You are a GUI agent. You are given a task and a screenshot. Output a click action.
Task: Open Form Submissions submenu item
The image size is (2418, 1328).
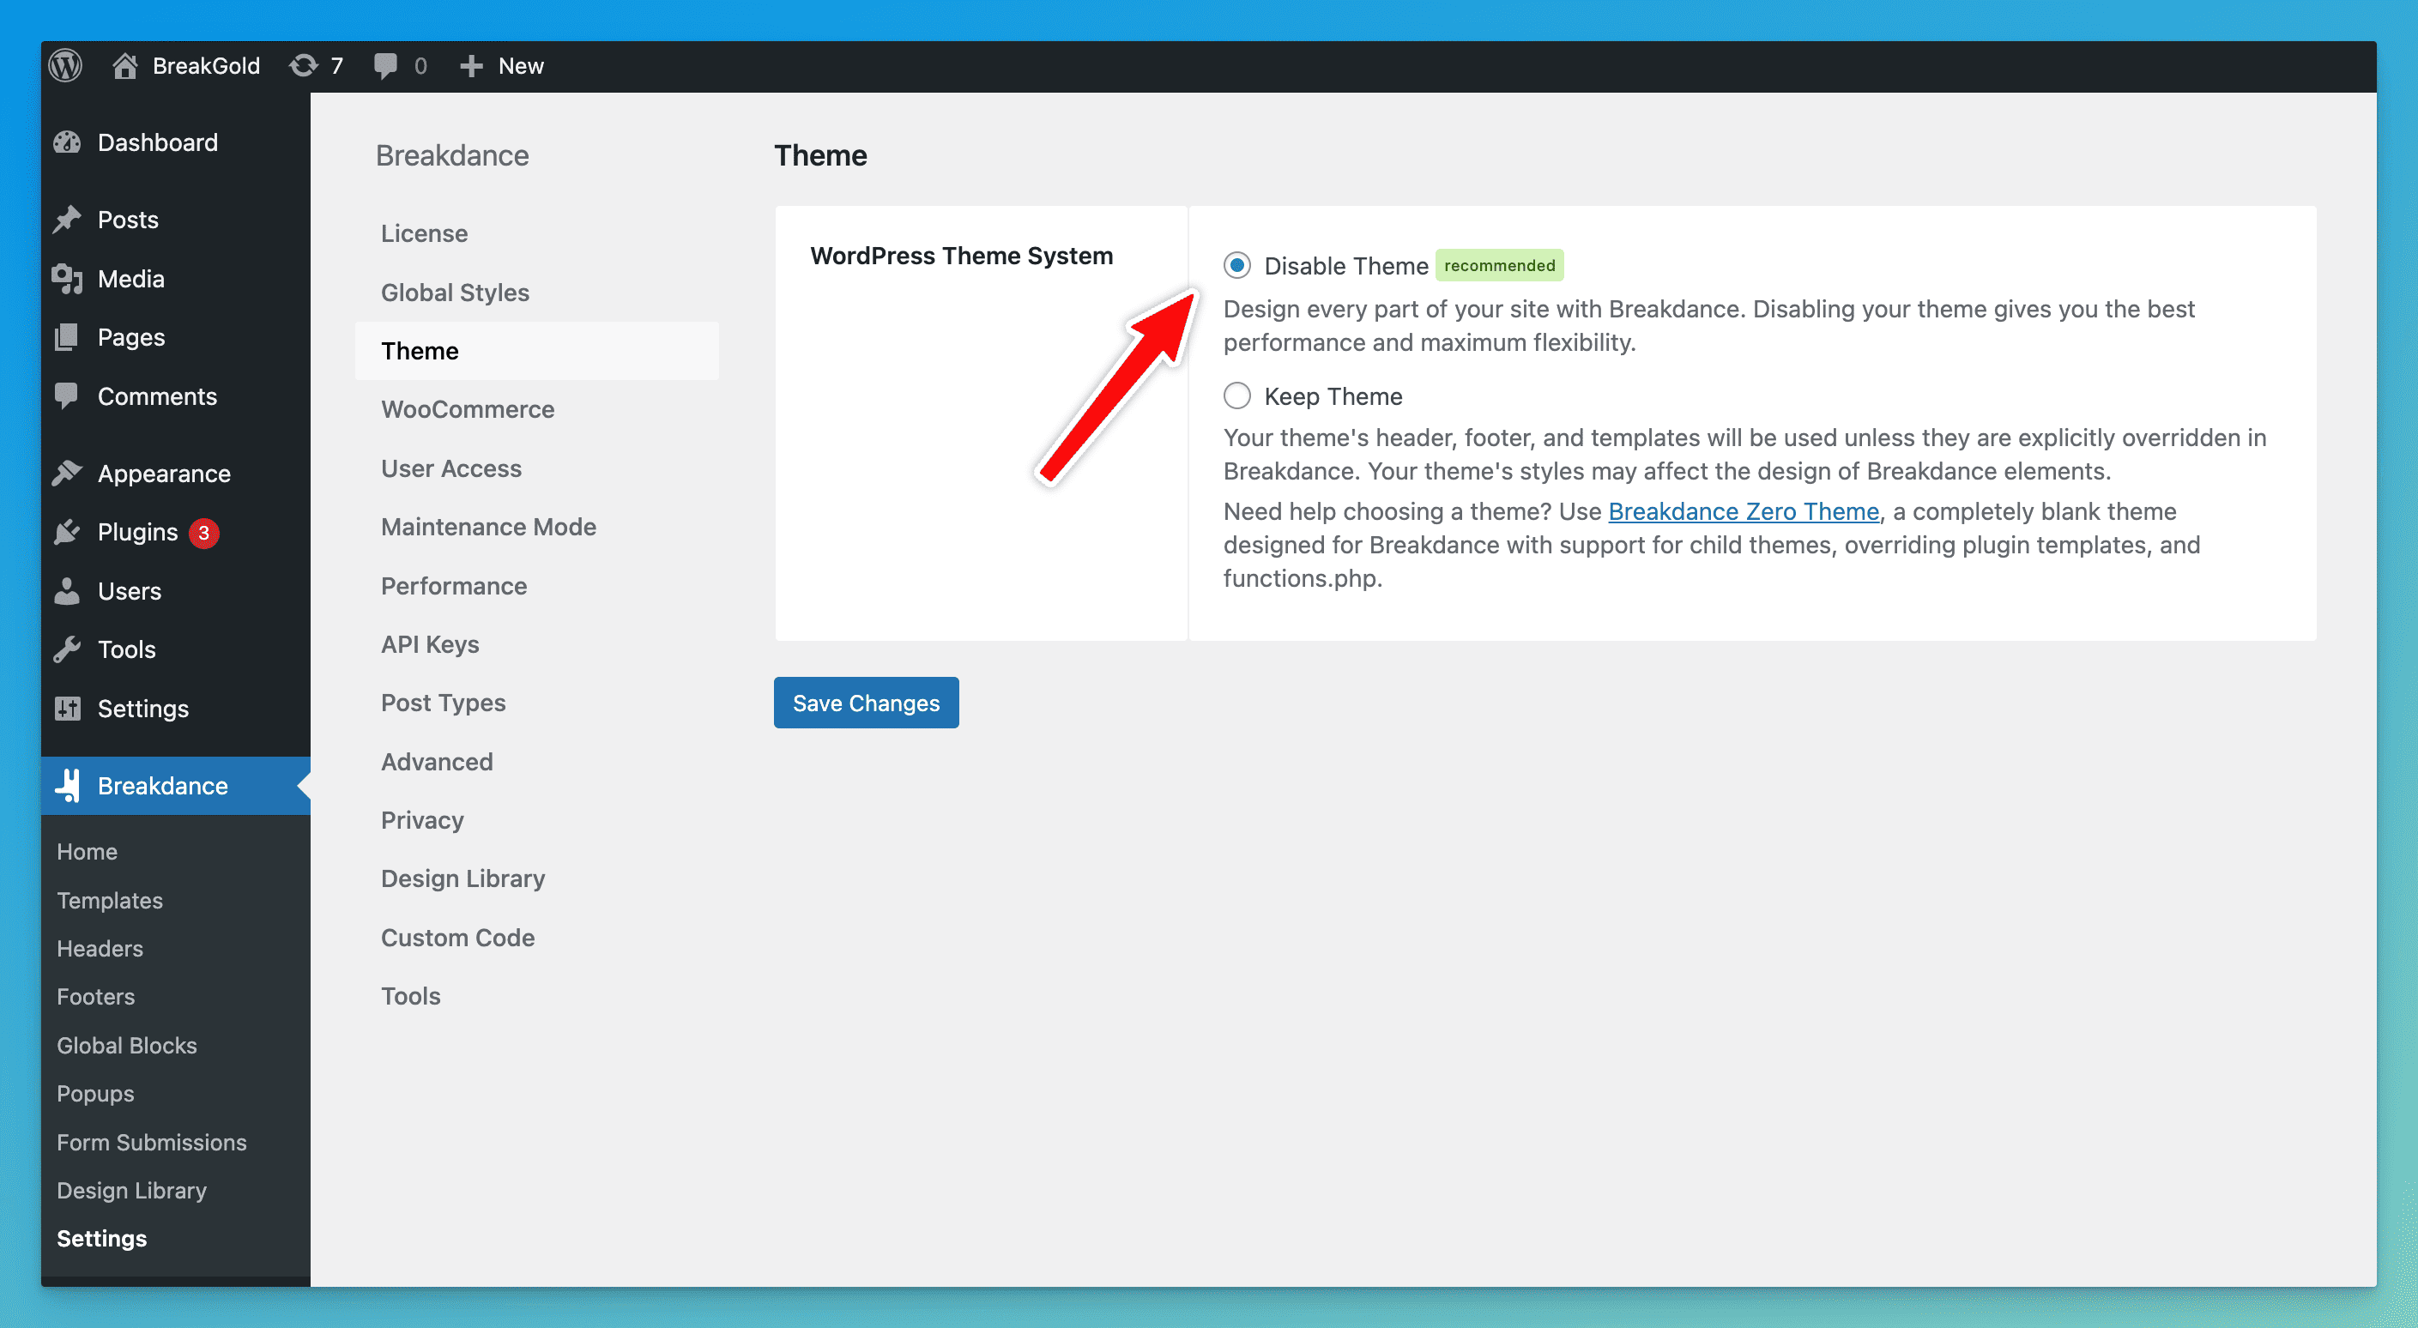[x=151, y=1142]
